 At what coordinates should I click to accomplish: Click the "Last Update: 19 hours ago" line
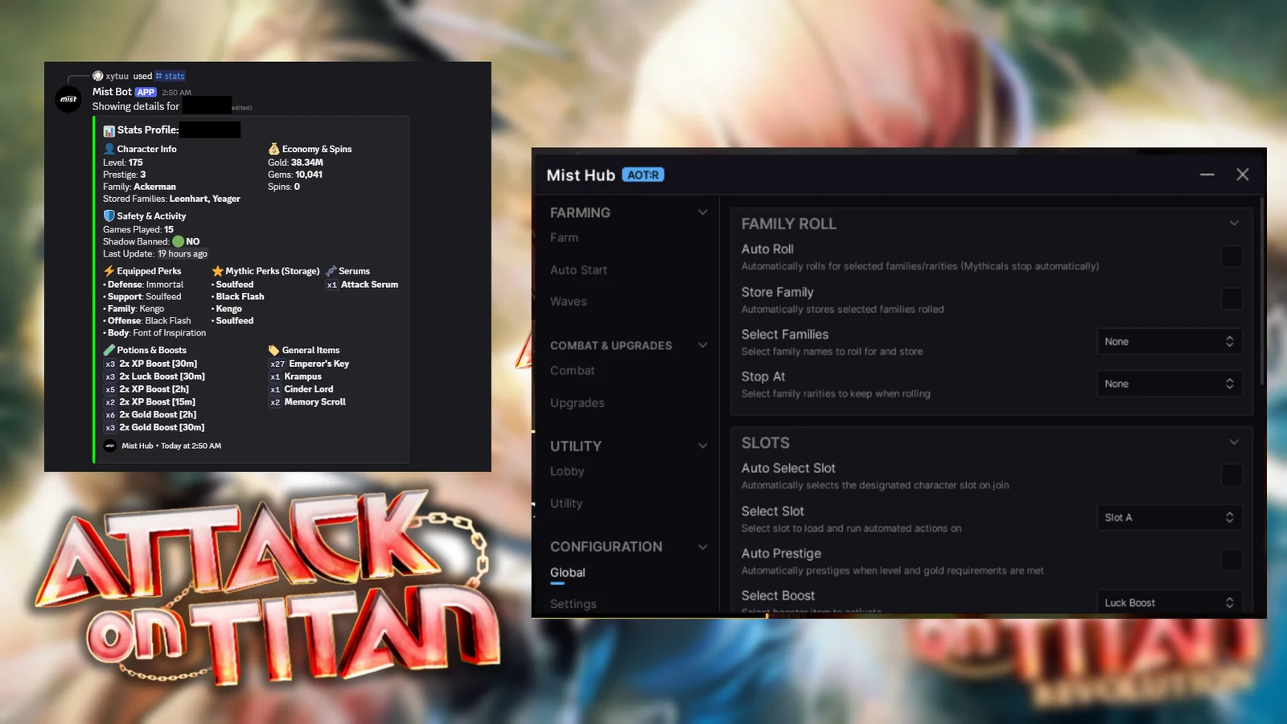(155, 253)
